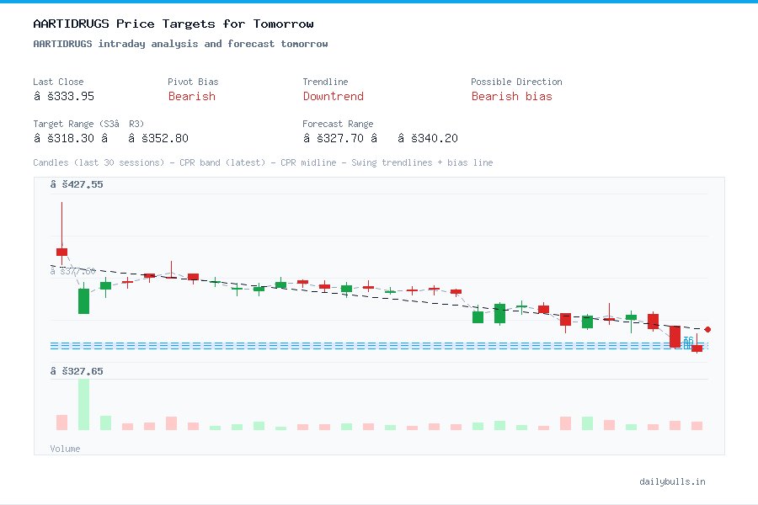Image resolution: width=758 pixels, height=505 pixels.
Task: Expand the Forecast Range details
Action: [338, 124]
